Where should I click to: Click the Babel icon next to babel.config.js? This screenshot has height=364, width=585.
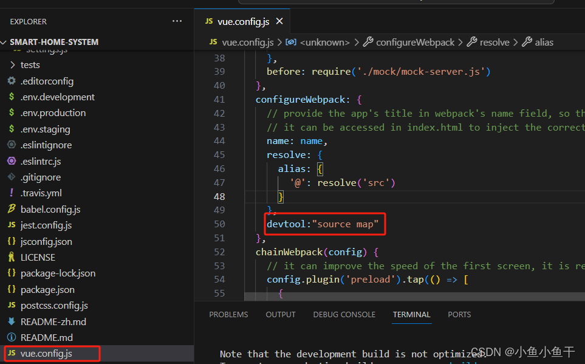click(x=12, y=208)
